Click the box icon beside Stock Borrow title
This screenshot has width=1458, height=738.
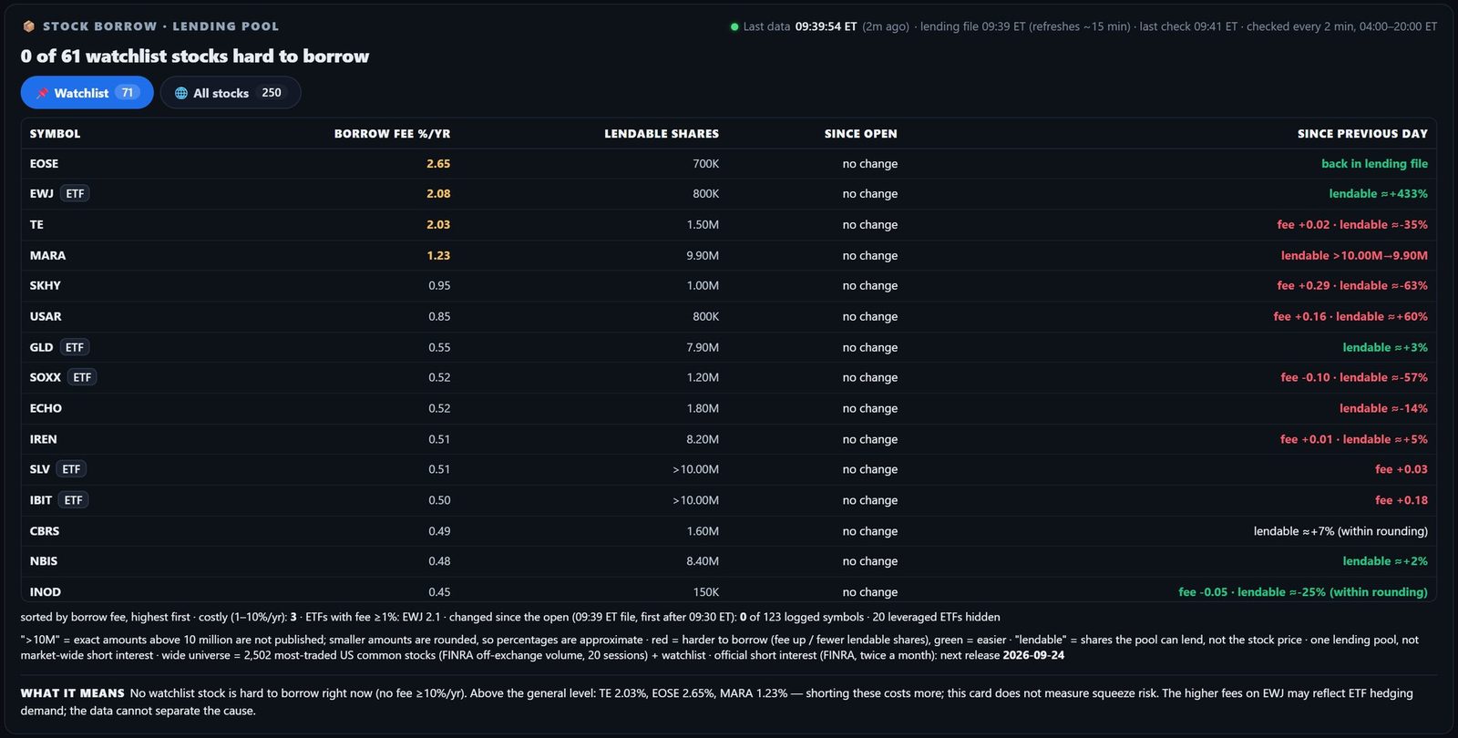(28, 26)
